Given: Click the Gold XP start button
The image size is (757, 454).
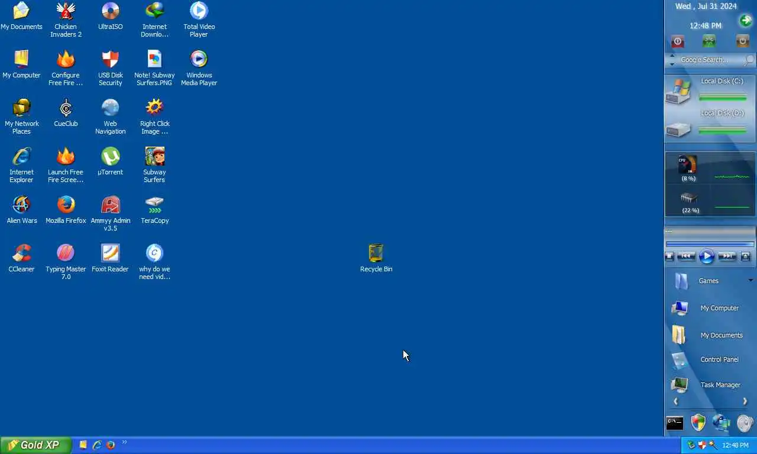Looking at the screenshot, I should (35, 445).
